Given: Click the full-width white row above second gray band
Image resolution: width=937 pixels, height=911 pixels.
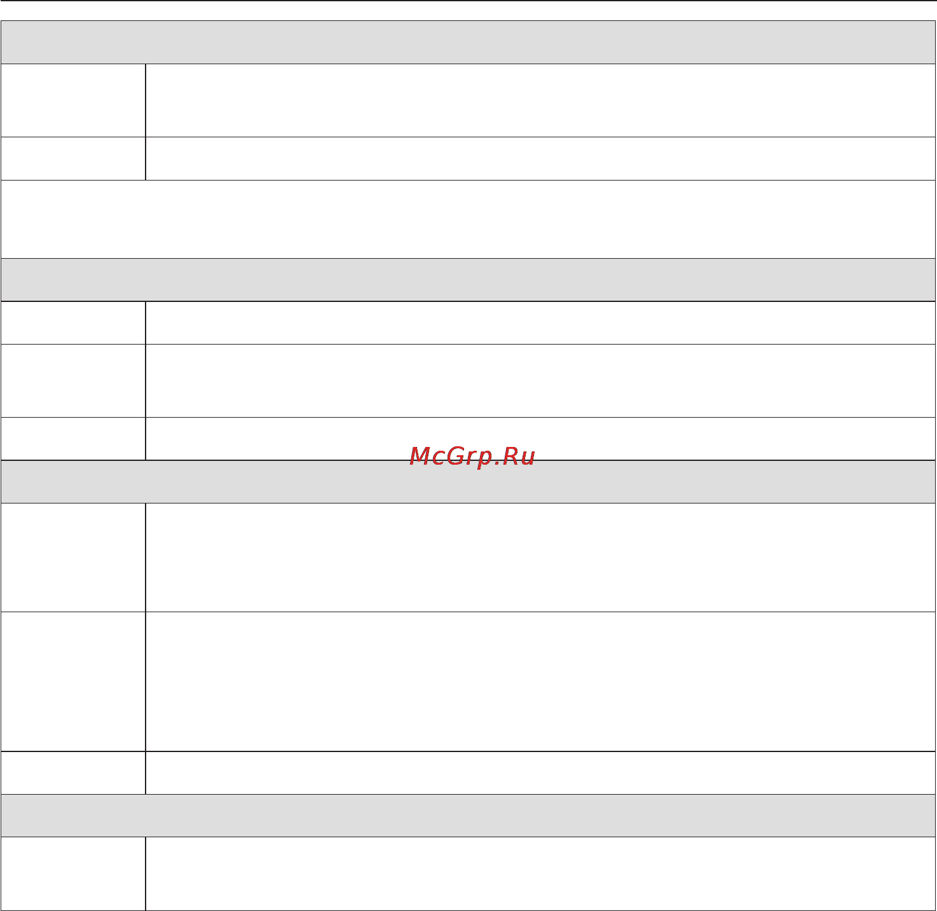Looking at the screenshot, I should pos(468,219).
